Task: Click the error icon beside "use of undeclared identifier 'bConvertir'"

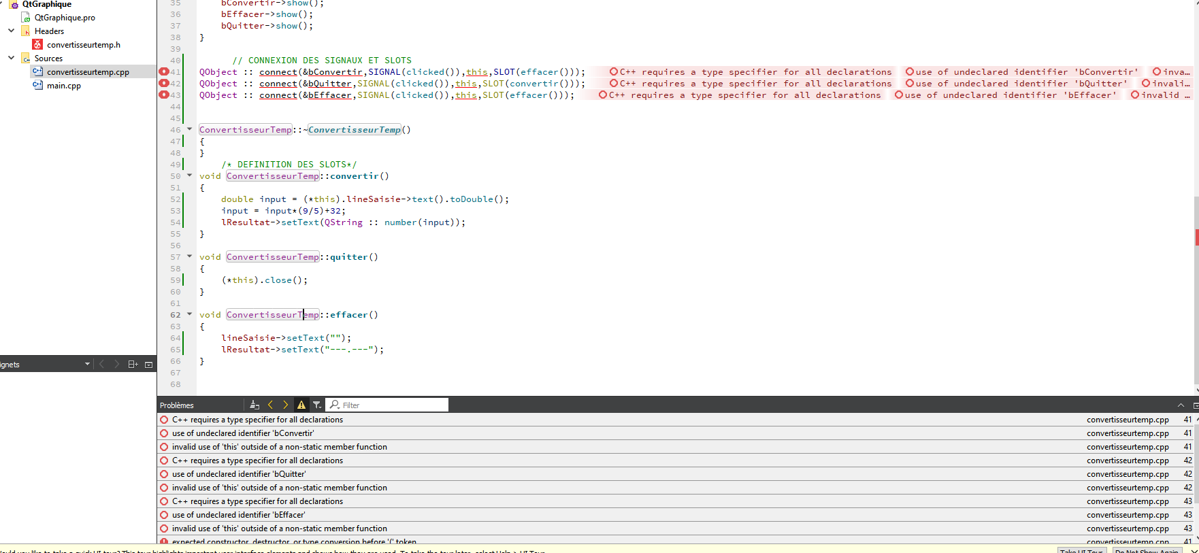Action: tap(164, 433)
